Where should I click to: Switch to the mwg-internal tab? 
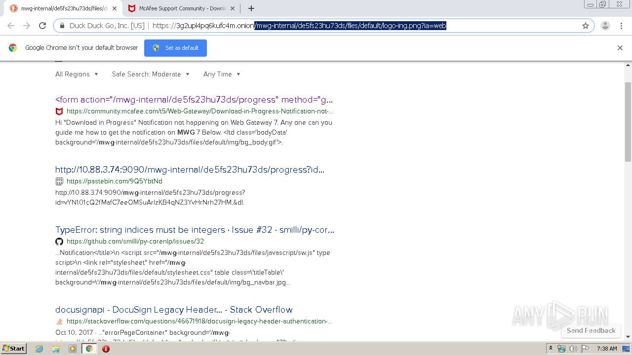[63, 8]
